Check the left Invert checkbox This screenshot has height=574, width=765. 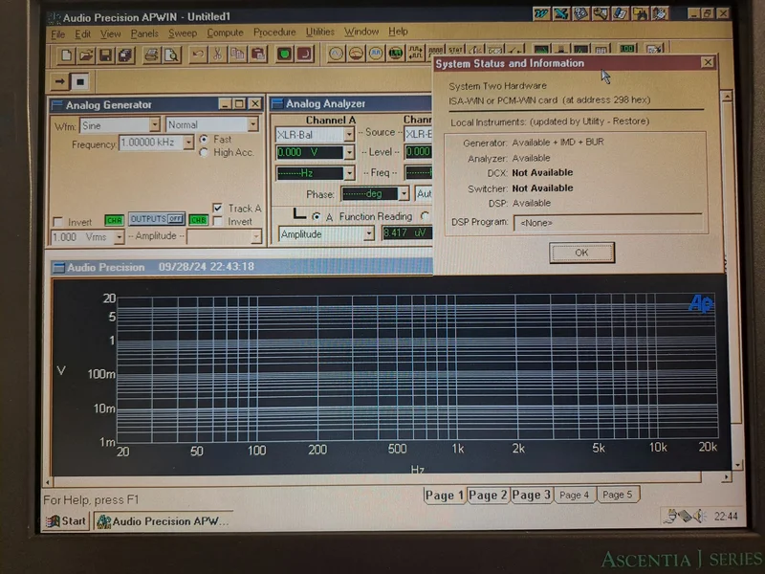pos(58,222)
